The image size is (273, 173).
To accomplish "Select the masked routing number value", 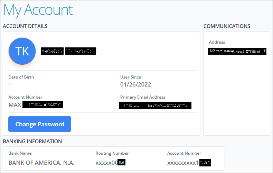I will (x=110, y=163).
